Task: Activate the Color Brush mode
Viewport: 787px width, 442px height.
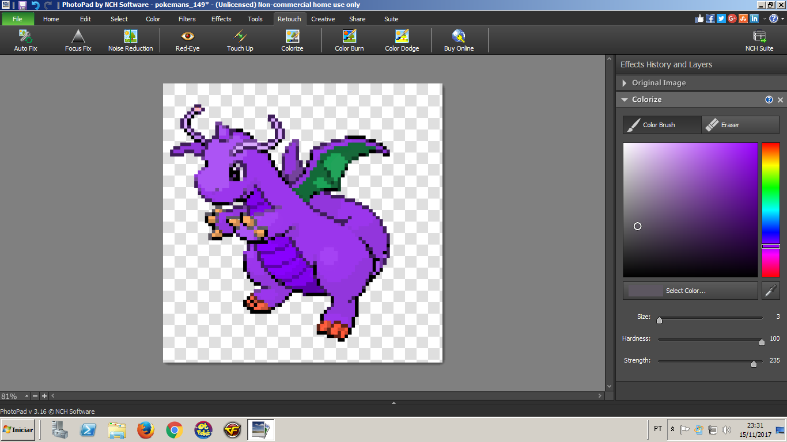Action: pos(662,125)
